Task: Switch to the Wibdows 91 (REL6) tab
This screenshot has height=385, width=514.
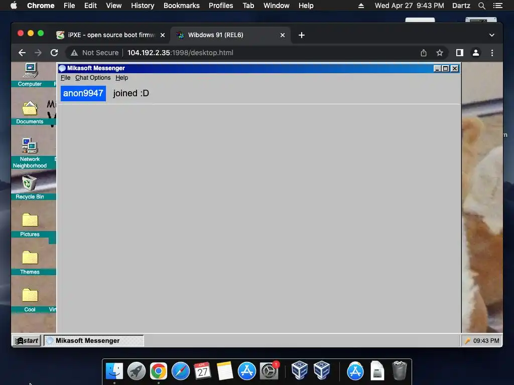Action: point(230,35)
